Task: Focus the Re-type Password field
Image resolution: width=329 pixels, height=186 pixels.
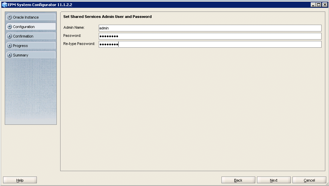Action: click(x=210, y=44)
